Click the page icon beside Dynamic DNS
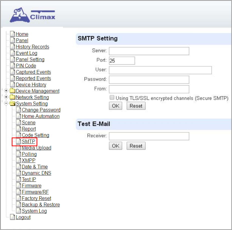232x230 pixels. (19, 173)
